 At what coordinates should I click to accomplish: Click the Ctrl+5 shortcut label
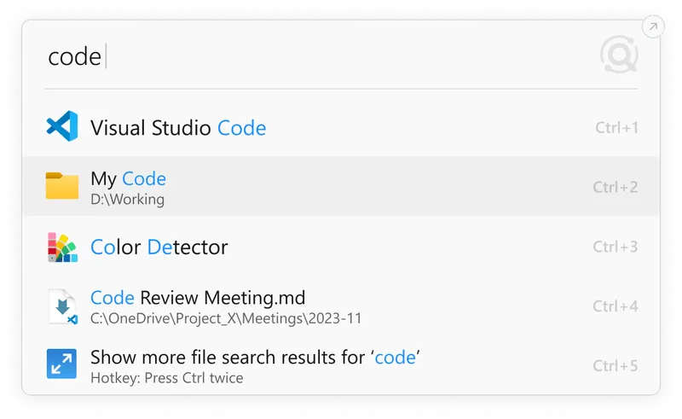click(x=616, y=366)
